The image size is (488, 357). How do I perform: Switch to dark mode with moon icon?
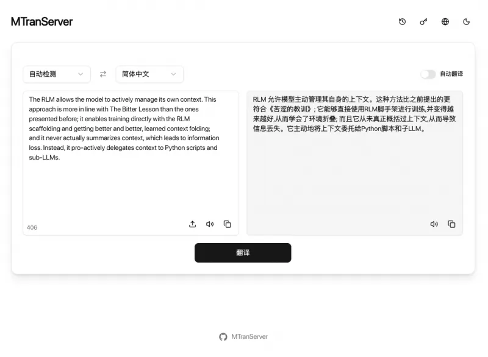coord(466,21)
